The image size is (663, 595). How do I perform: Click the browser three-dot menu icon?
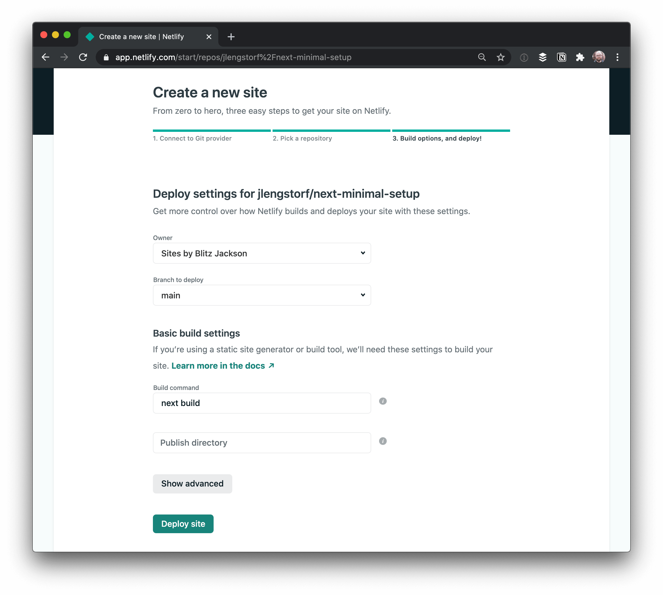(x=617, y=57)
